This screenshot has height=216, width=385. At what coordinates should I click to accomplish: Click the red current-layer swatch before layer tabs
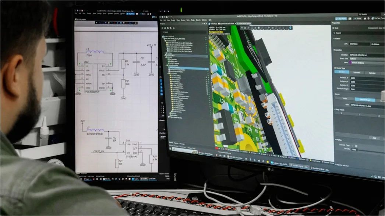217,148
